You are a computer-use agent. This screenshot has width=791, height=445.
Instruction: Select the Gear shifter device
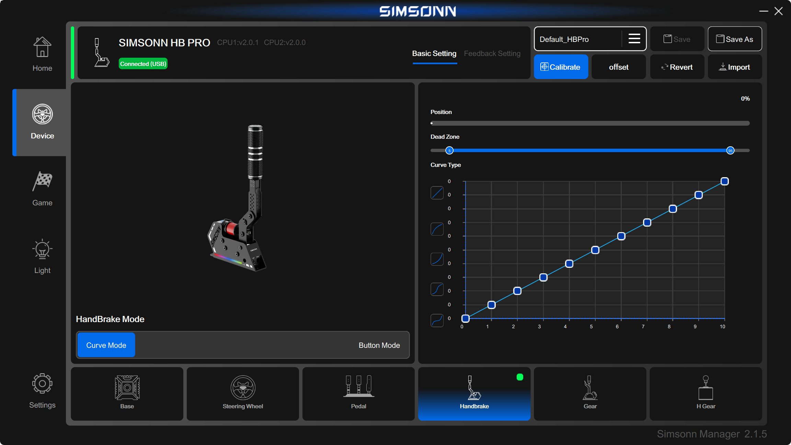(x=590, y=394)
